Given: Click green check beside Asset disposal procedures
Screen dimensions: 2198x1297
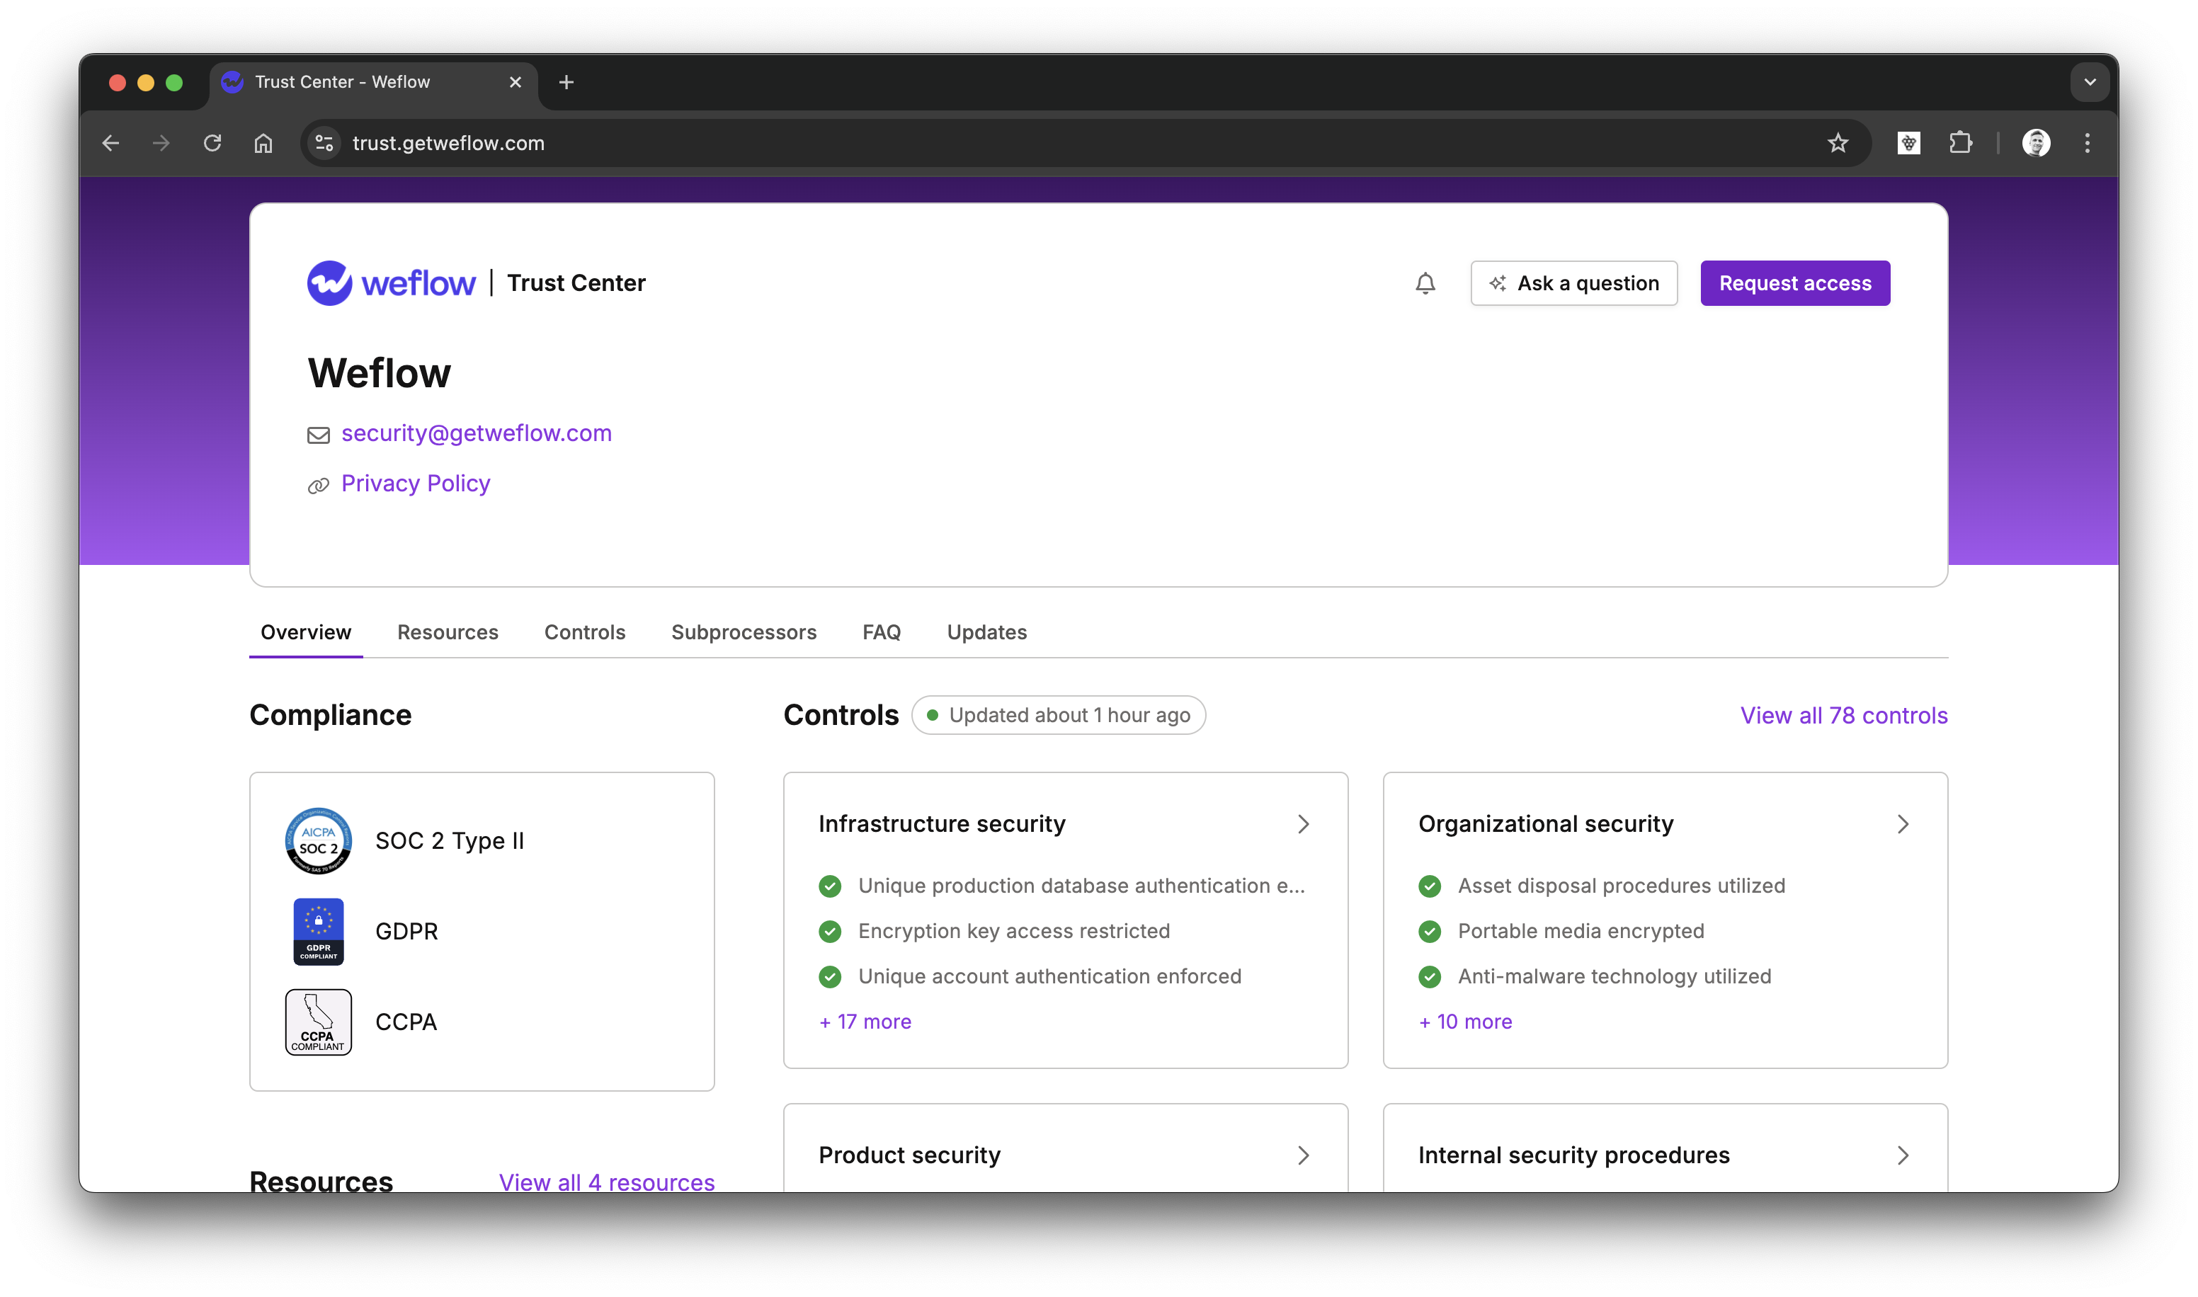Looking at the screenshot, I should pos(1430,886).
